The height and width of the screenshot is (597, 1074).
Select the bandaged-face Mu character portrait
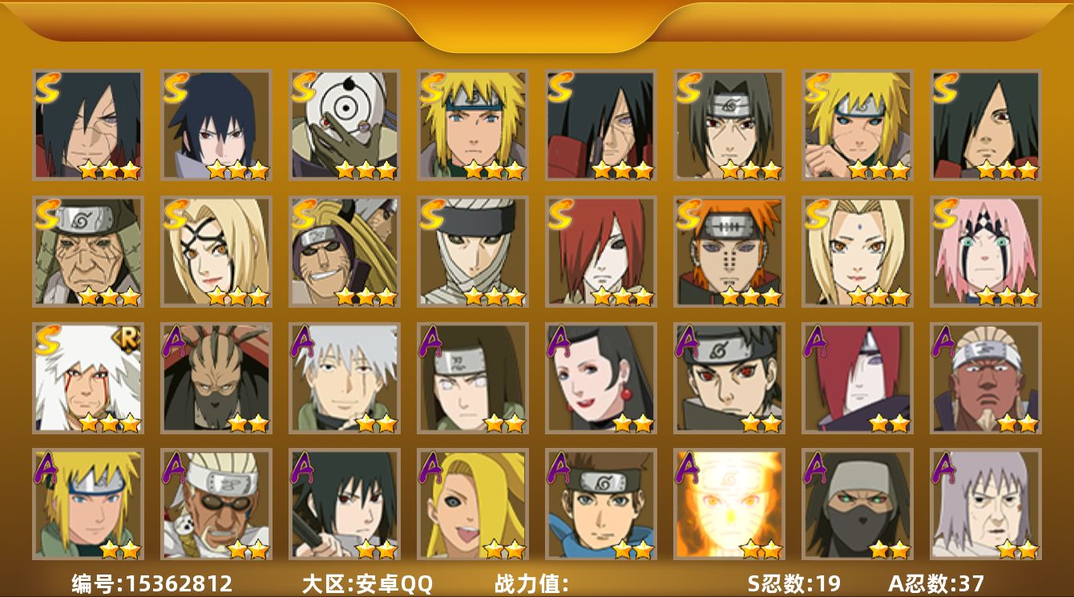pos(473,251)
